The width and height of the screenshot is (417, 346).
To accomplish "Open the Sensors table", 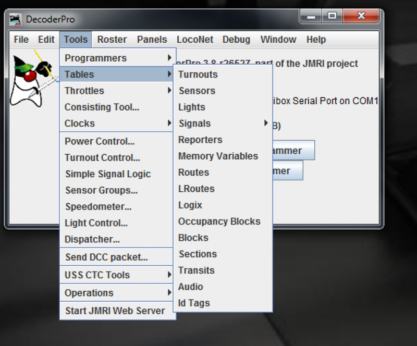I will coord(223,91).
